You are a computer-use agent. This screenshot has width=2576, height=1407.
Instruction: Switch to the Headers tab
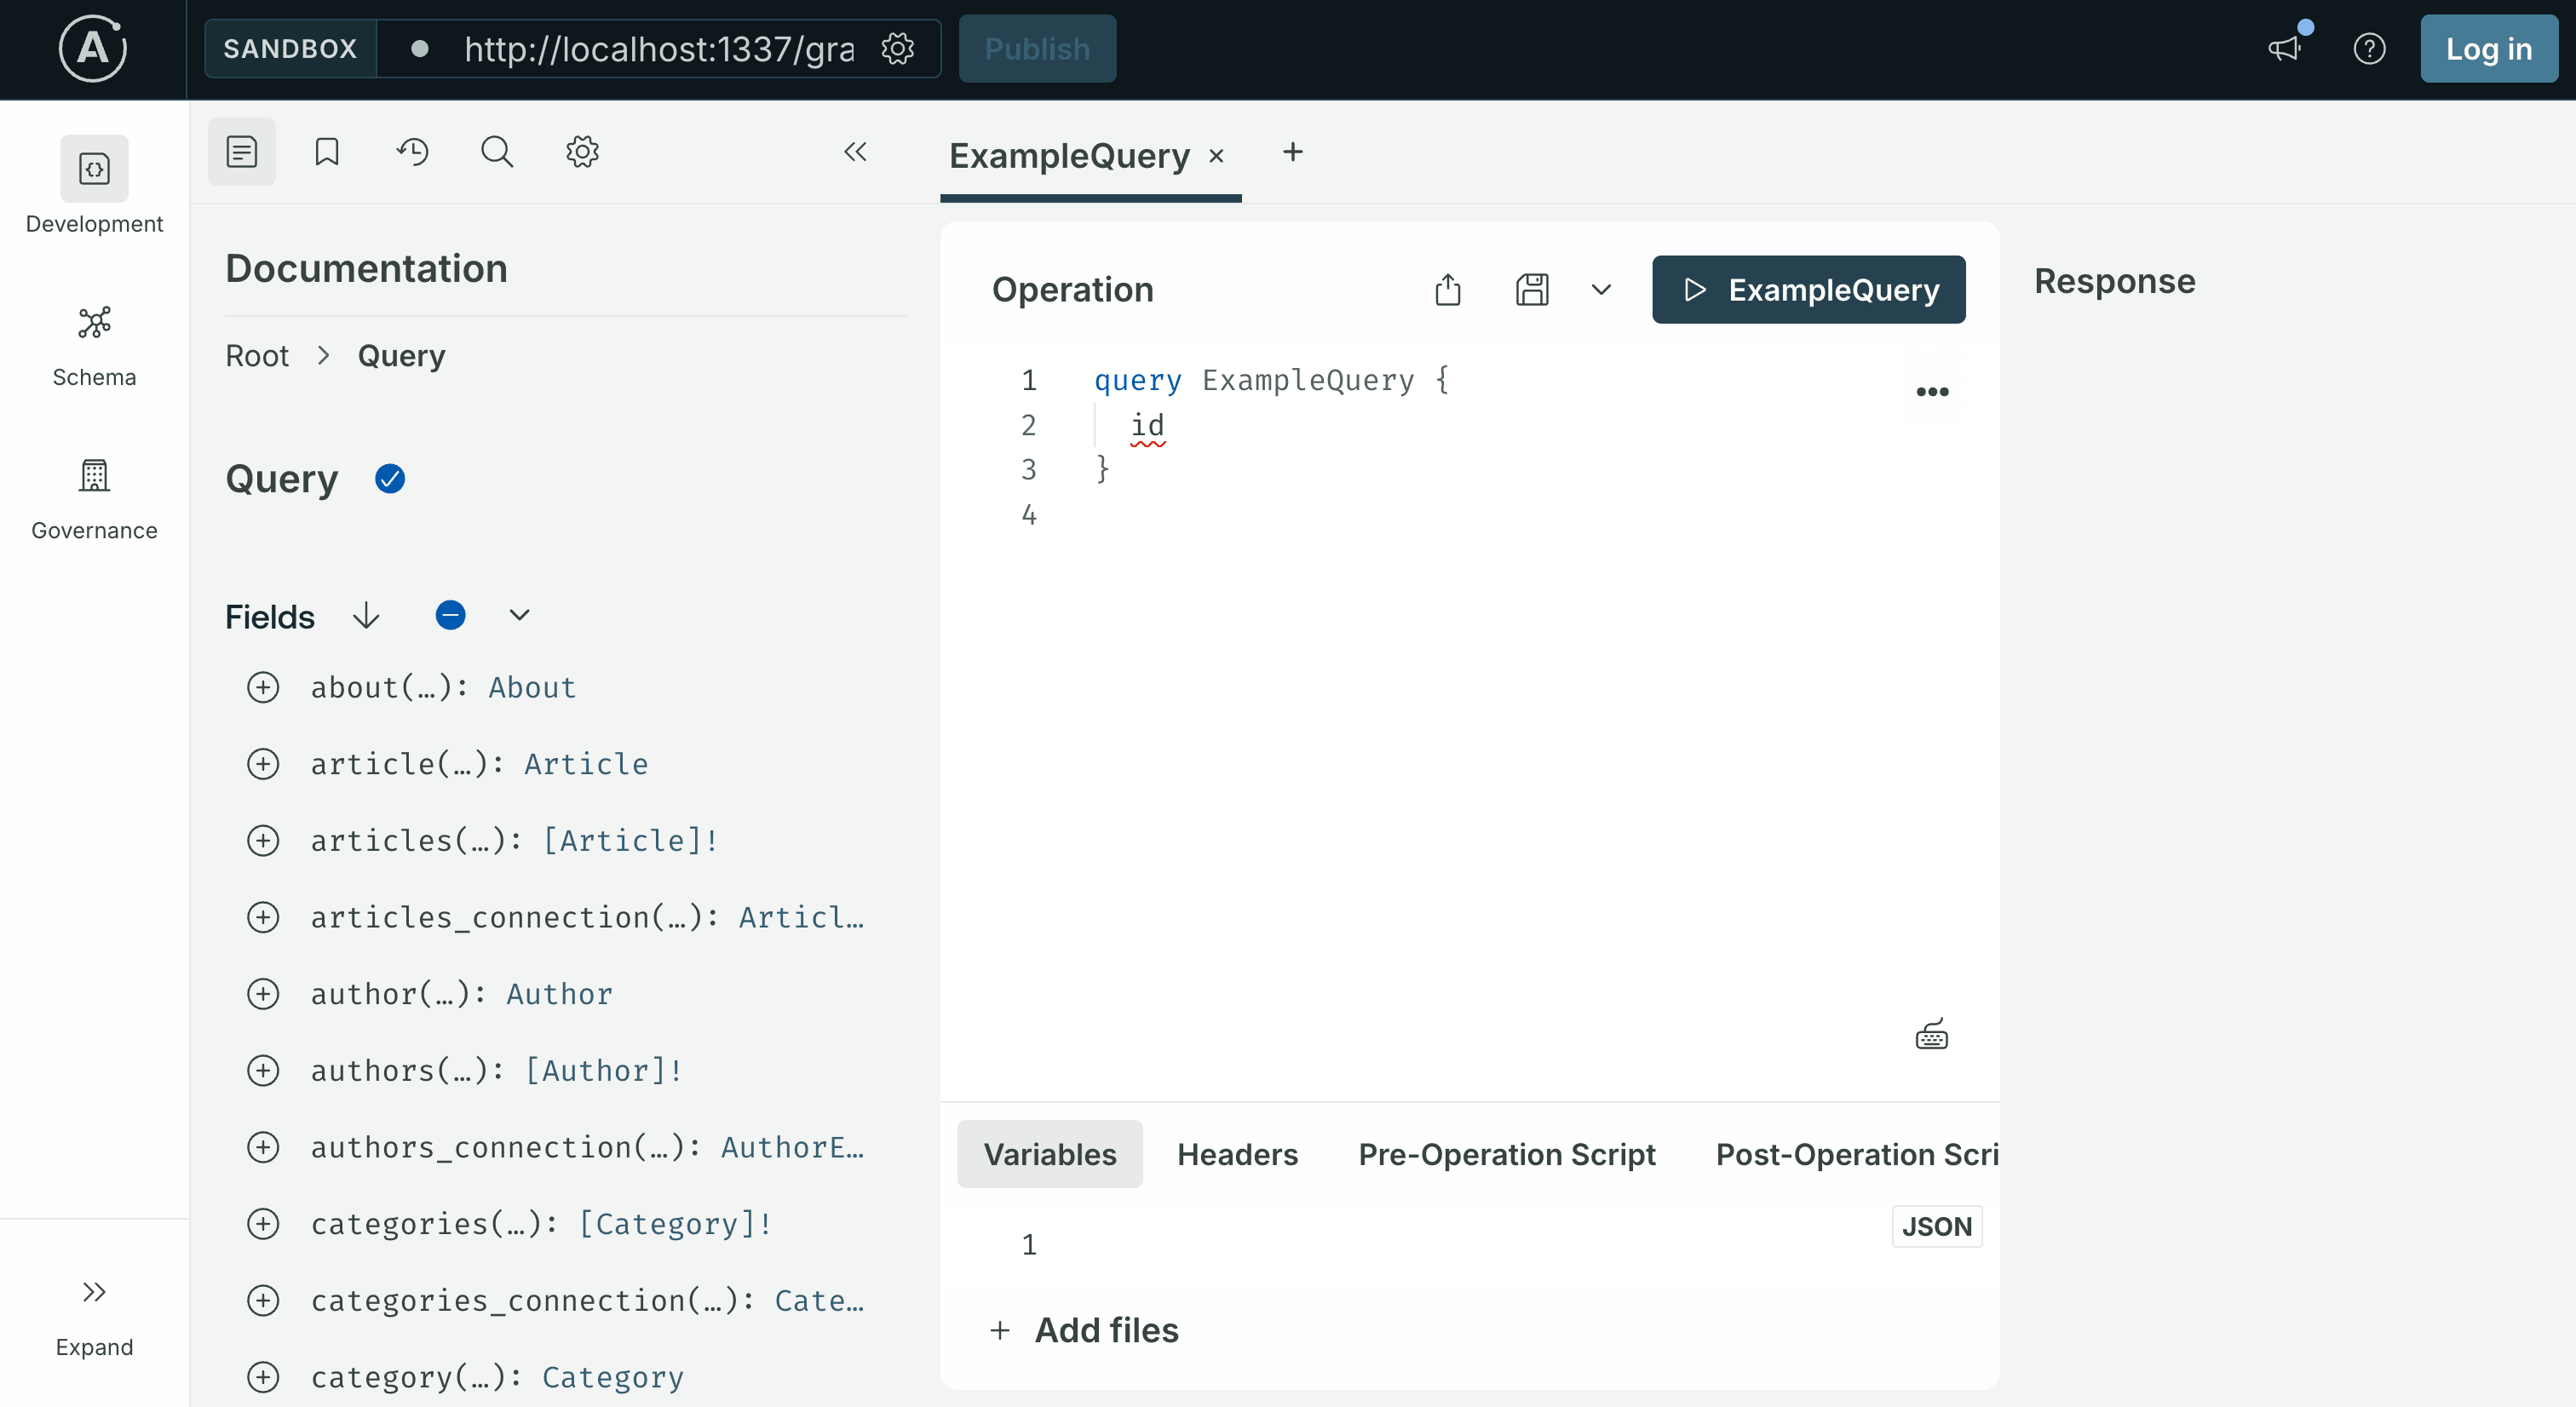[x=1237, y=1154]
